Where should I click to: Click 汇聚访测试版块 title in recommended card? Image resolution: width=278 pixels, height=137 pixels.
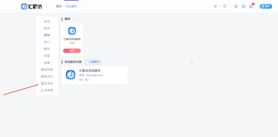click(x=72, y=39)
